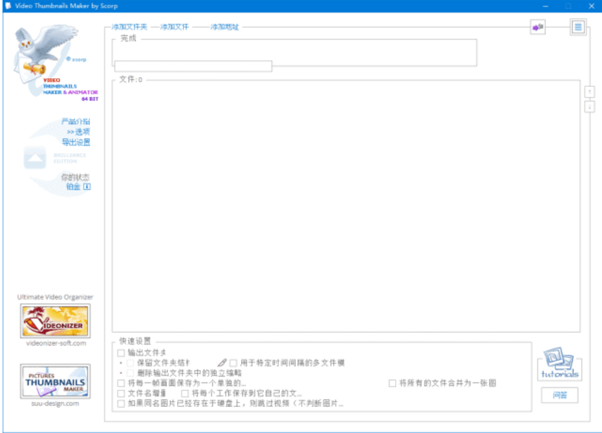602x433 pixels.
Task: Click the purple video conversion icon at top right
Action: pyautogui.click(x=538, y=27)
